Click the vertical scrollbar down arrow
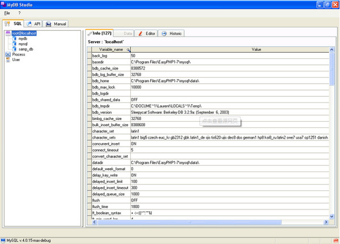340x244 pixels. pos(331,216)
